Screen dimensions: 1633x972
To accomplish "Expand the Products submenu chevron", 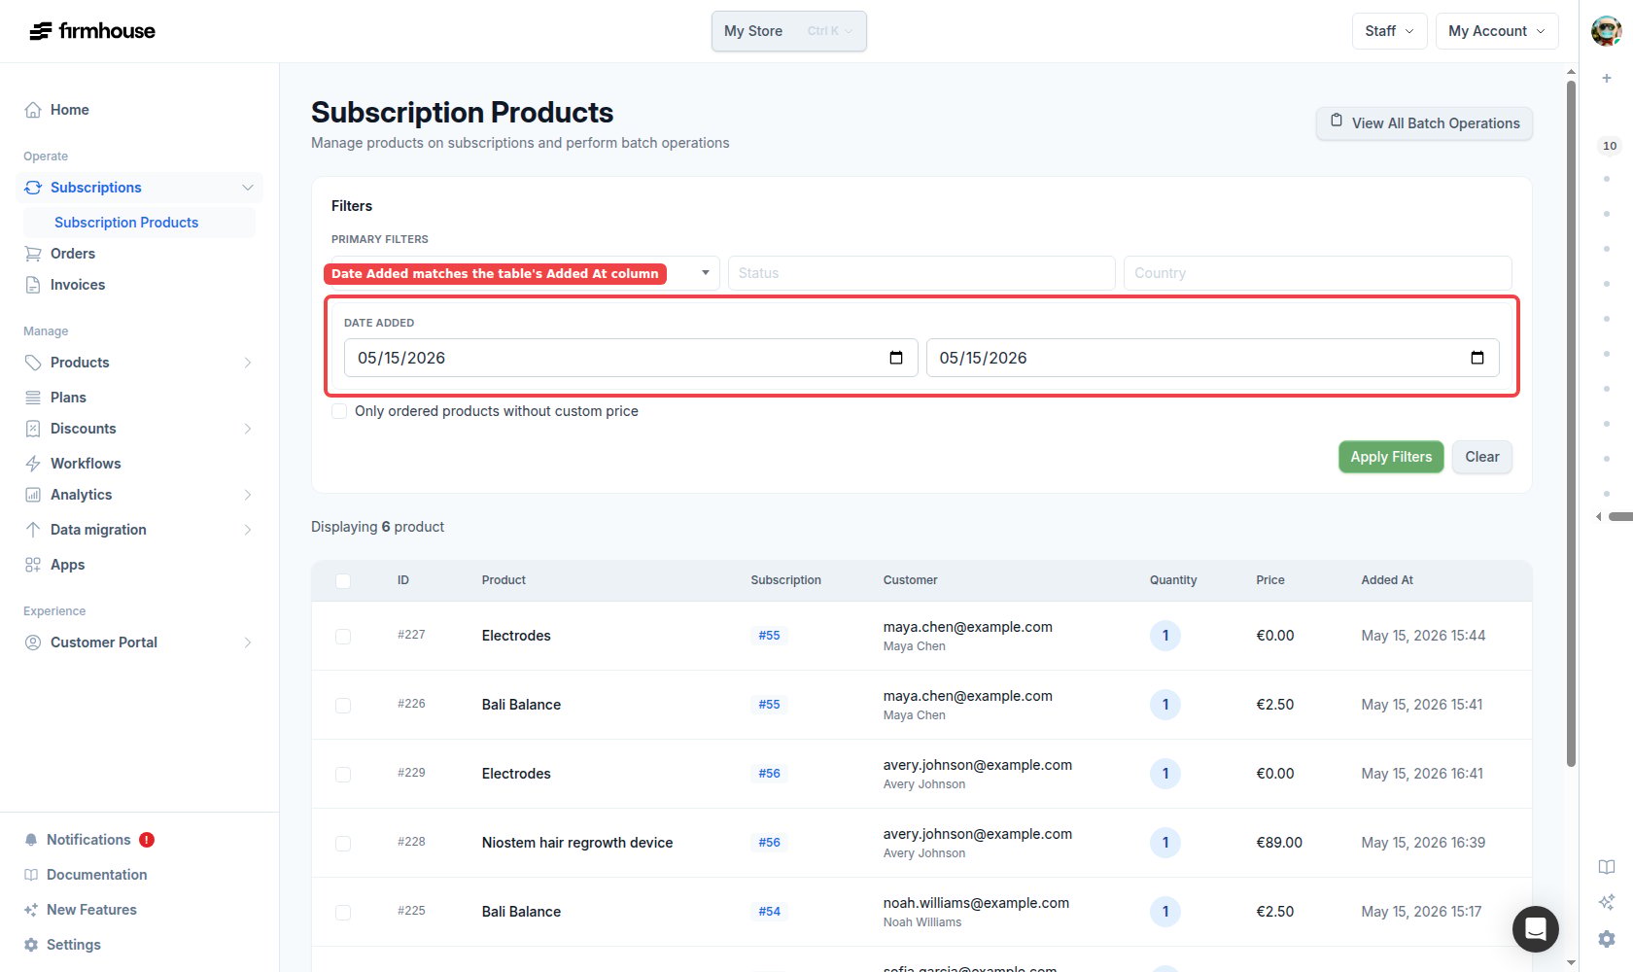I will pyautogui.click(x=248, y=363).
